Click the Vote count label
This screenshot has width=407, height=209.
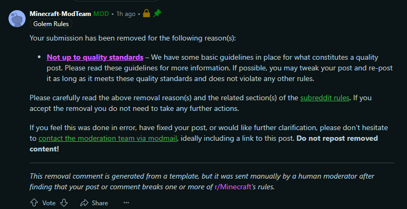[x=49, y=203]
